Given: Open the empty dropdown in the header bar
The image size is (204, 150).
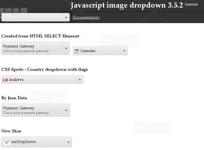Looking at the screenshot, I should [36, 17].
